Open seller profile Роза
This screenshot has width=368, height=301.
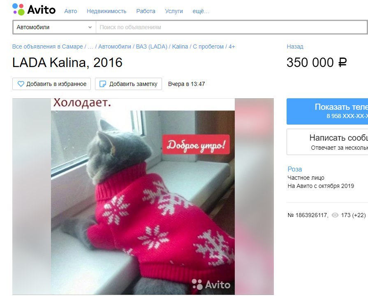295,169
